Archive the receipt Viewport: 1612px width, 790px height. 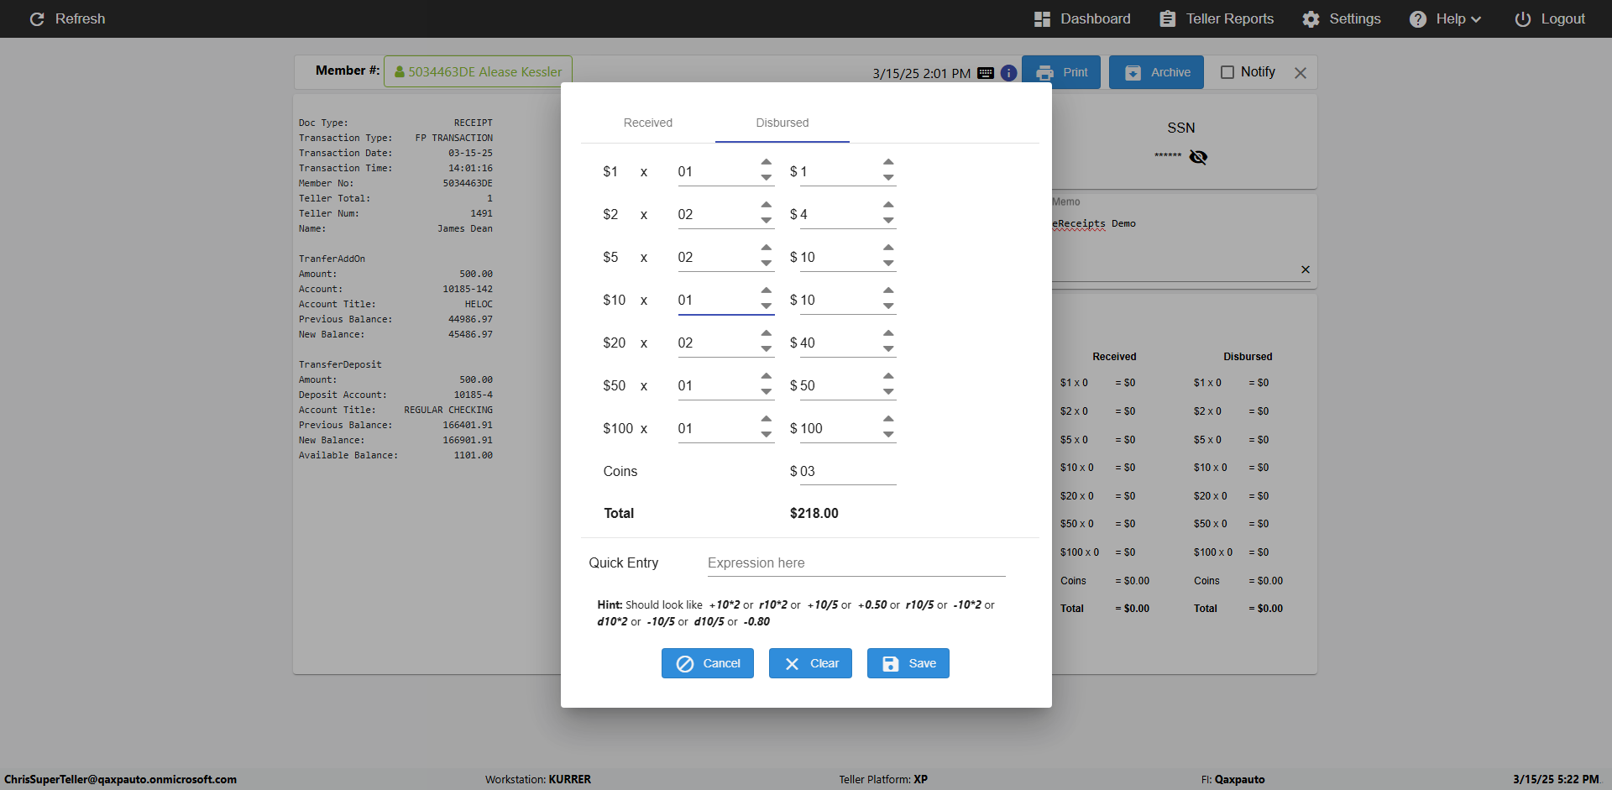click(1157, 72)
